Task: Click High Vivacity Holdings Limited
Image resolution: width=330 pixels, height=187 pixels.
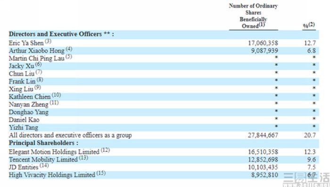Action: click(x=52, y=175)
